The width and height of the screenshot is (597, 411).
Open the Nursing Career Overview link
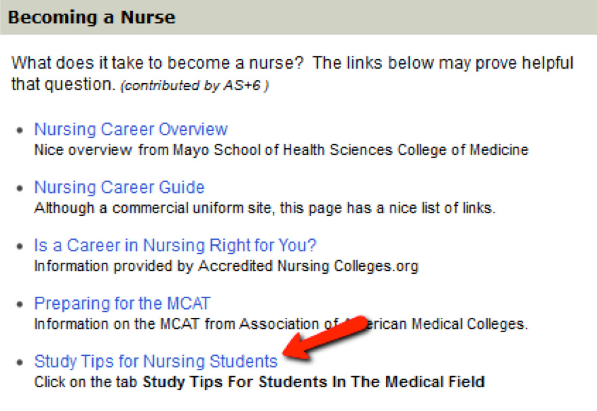(131, 130)
